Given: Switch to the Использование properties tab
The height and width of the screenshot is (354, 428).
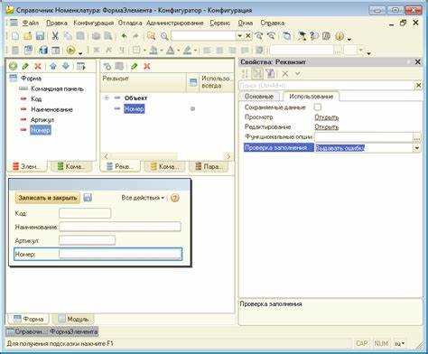Looking at the screenshot, I should pos(311,97).
